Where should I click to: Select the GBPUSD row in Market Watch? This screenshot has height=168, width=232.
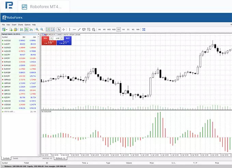(20, 94)
